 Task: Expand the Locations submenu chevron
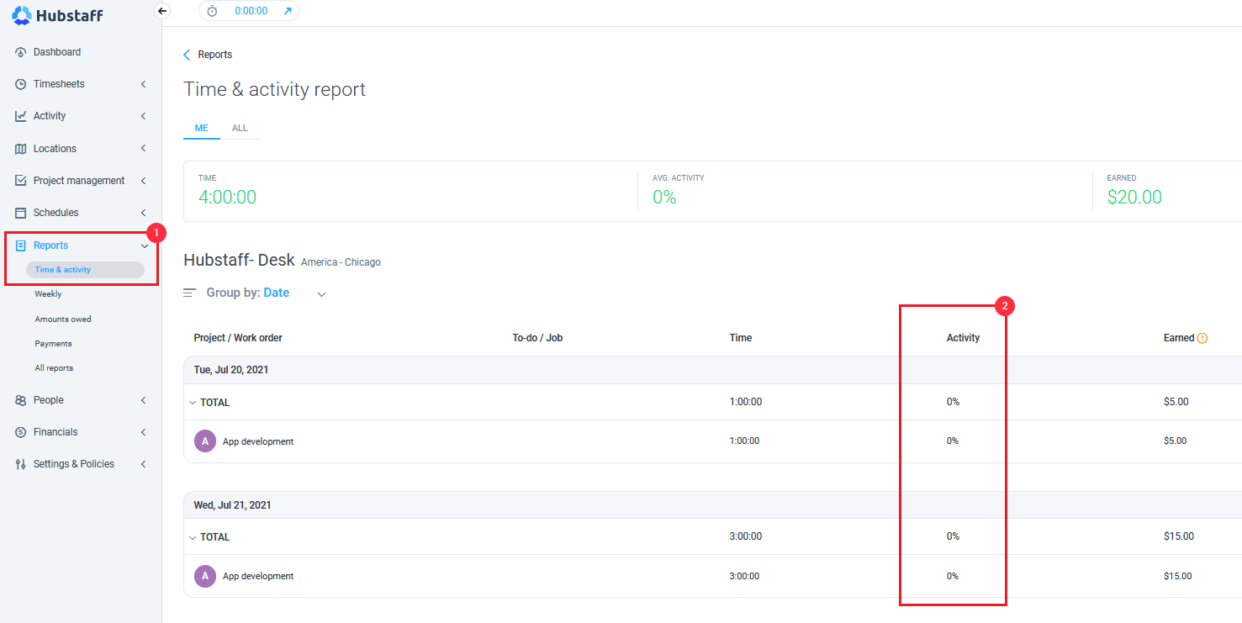coord(144,149)
